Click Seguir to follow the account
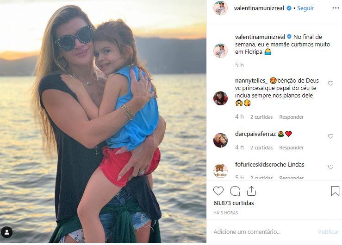Image resolution: width=342 pixels, height=245 pixels. (305, 8)
